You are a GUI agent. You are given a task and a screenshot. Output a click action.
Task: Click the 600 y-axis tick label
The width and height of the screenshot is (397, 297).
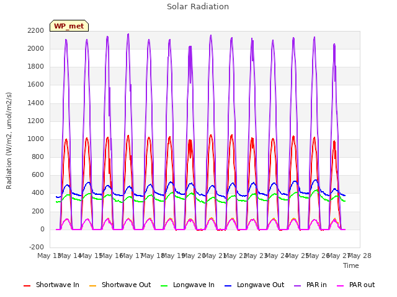tap(38, 175)
